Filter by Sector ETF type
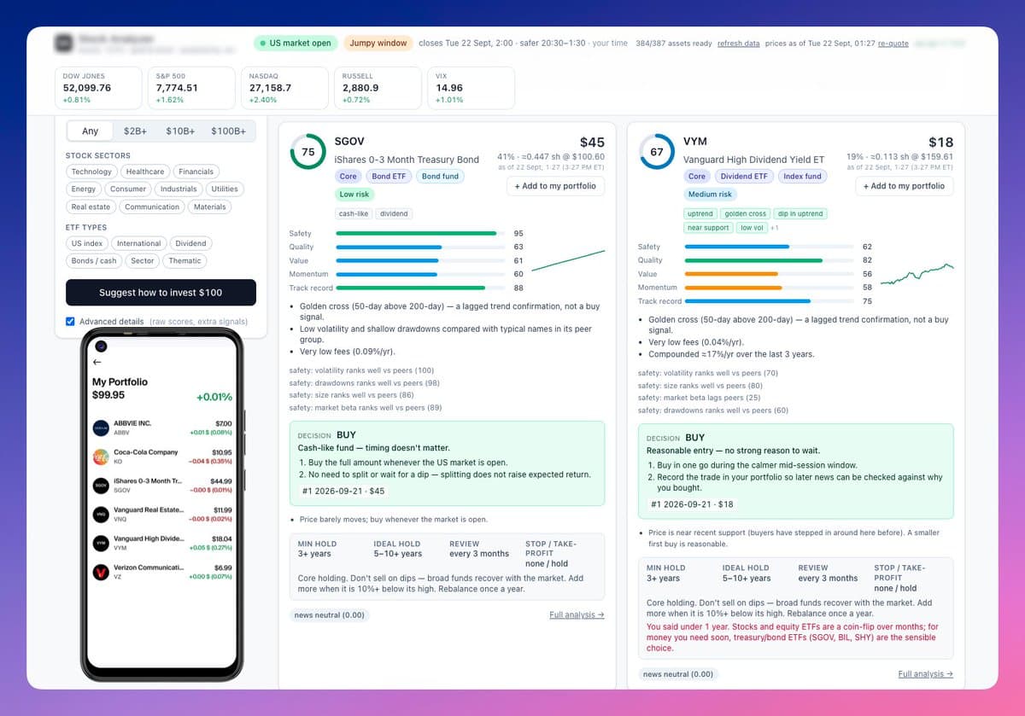This screenshot has height=716, width=1025. pyautogui.click(x=143, y=261)
